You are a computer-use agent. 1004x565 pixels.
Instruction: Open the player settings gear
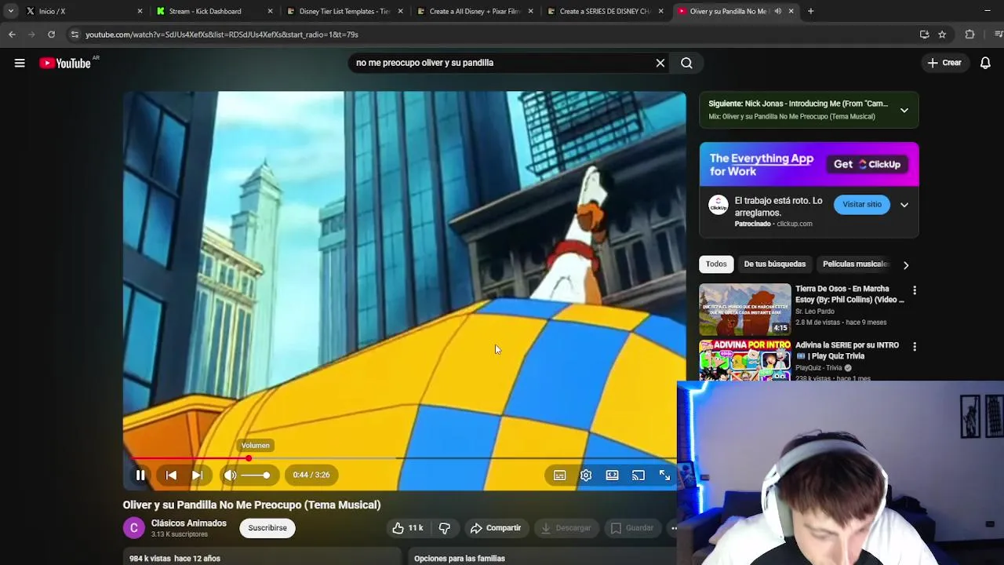(586, 475)
